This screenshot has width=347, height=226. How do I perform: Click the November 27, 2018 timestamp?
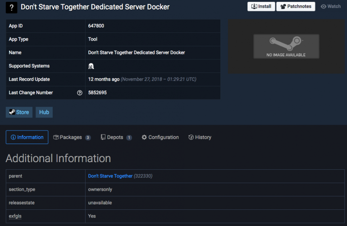pyautogui.click(x=159, y=79)
